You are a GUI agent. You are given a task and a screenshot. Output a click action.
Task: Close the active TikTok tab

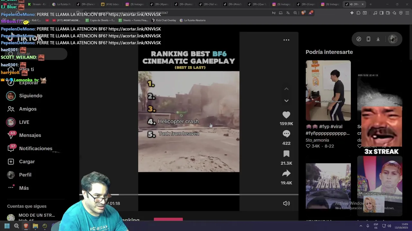tap(363, 4)
